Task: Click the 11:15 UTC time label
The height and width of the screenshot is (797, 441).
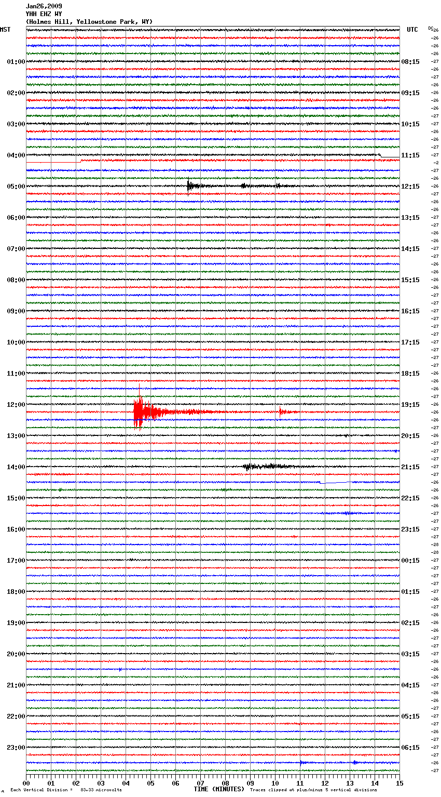Action: (410, 155)
